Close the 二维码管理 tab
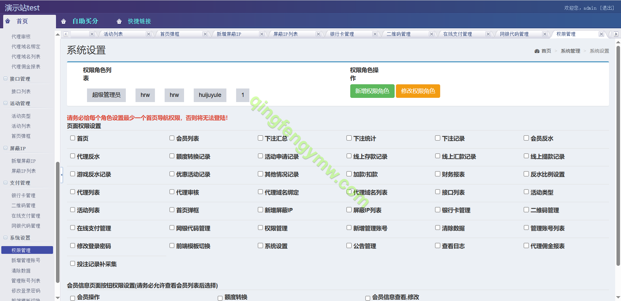 point(431,34)
